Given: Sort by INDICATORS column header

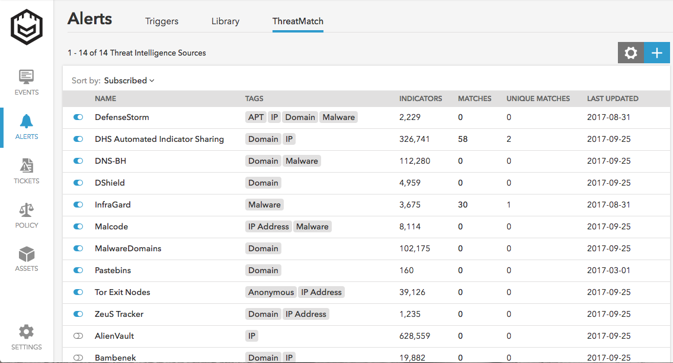Looking at the screenshot, I should [421, 99].
